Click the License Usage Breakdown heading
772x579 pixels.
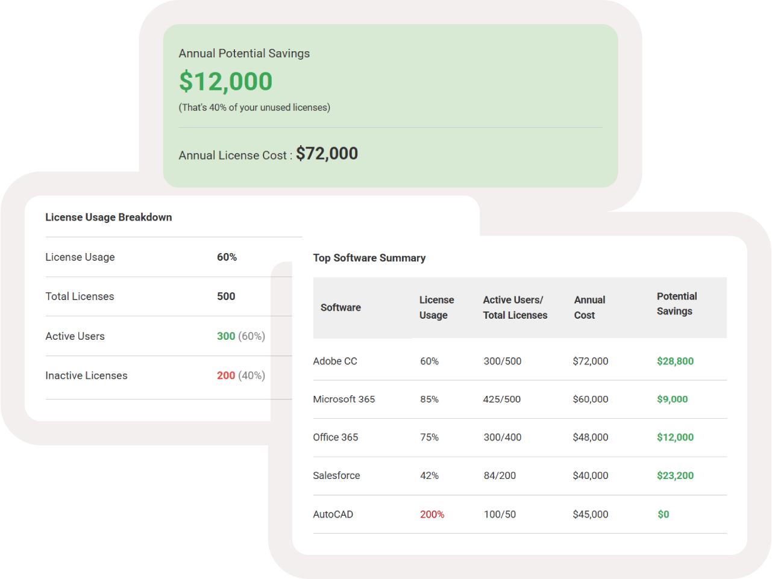point(108,218)
